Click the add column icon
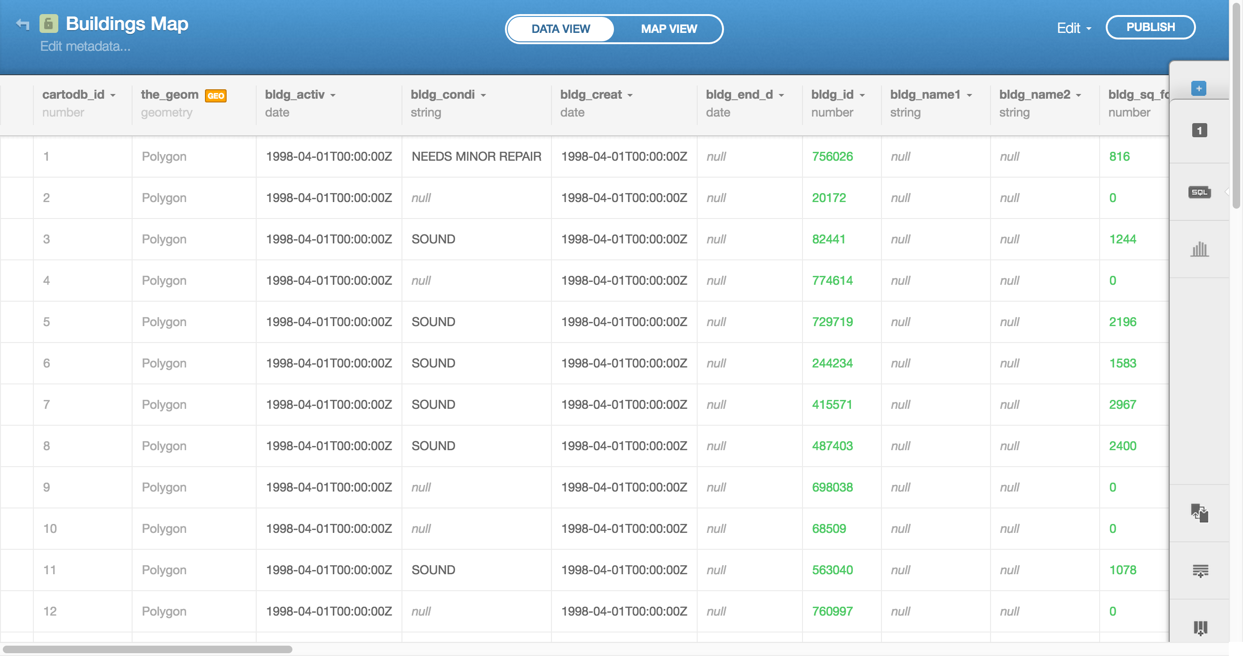 point(1201,627)
